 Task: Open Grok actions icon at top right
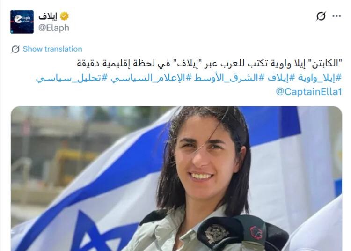pyautogui.click(x=321, y=16)
